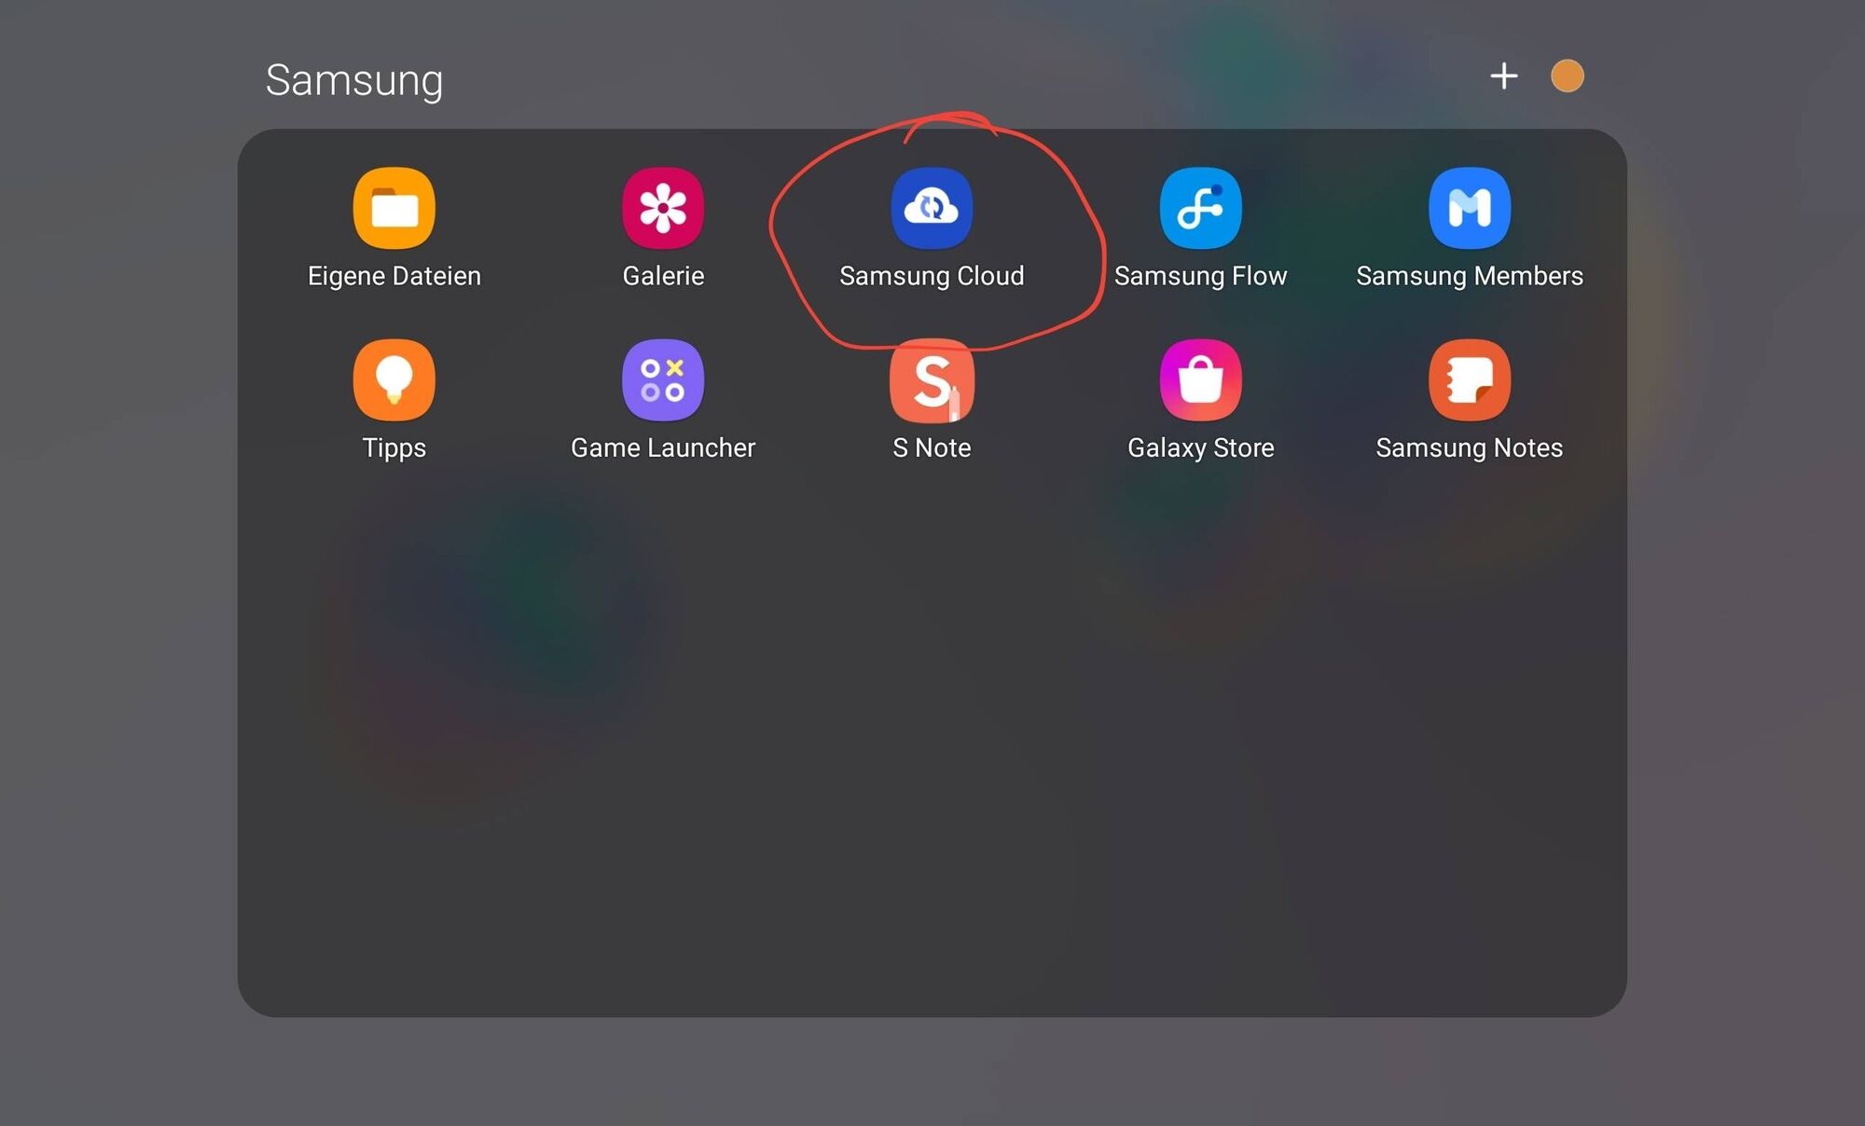Open the Galaxy Store app
The width and height of the screenshot is (1865, 1126).
click(x=1200, y=380)
